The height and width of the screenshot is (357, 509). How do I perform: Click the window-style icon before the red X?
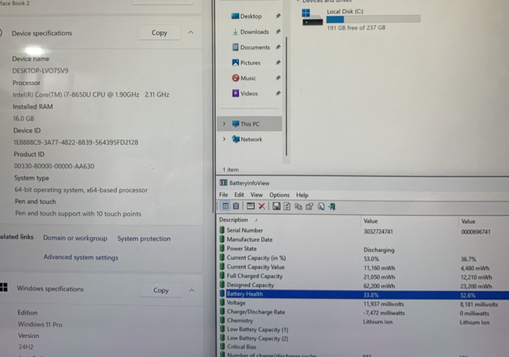250,206
